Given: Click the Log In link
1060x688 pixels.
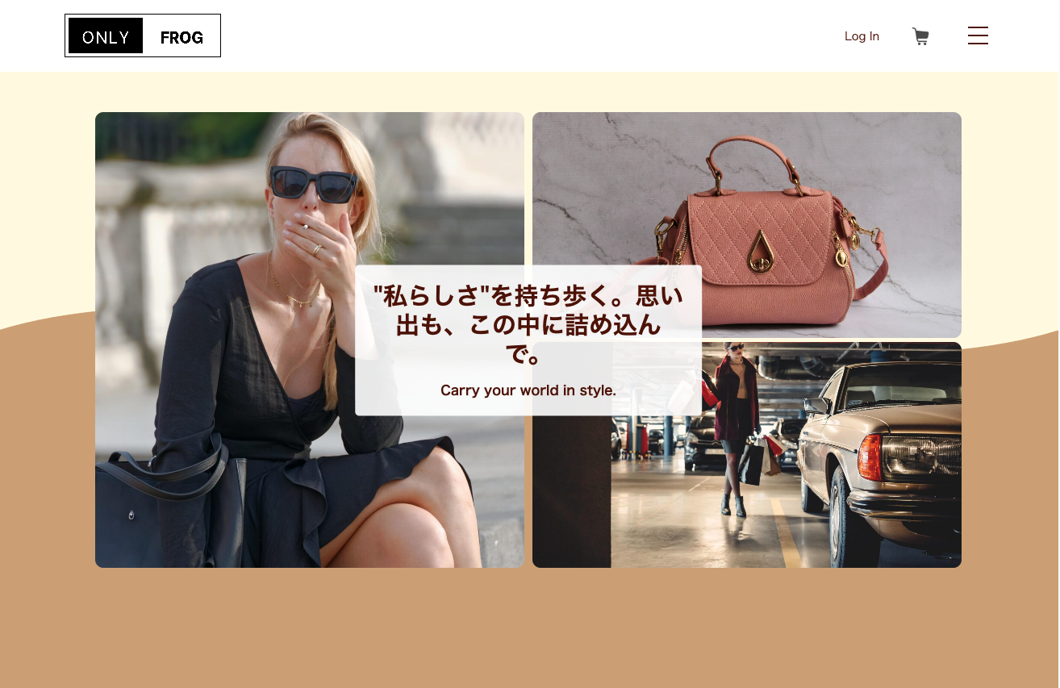Looking at the screenshot, I should click(862, 36).
